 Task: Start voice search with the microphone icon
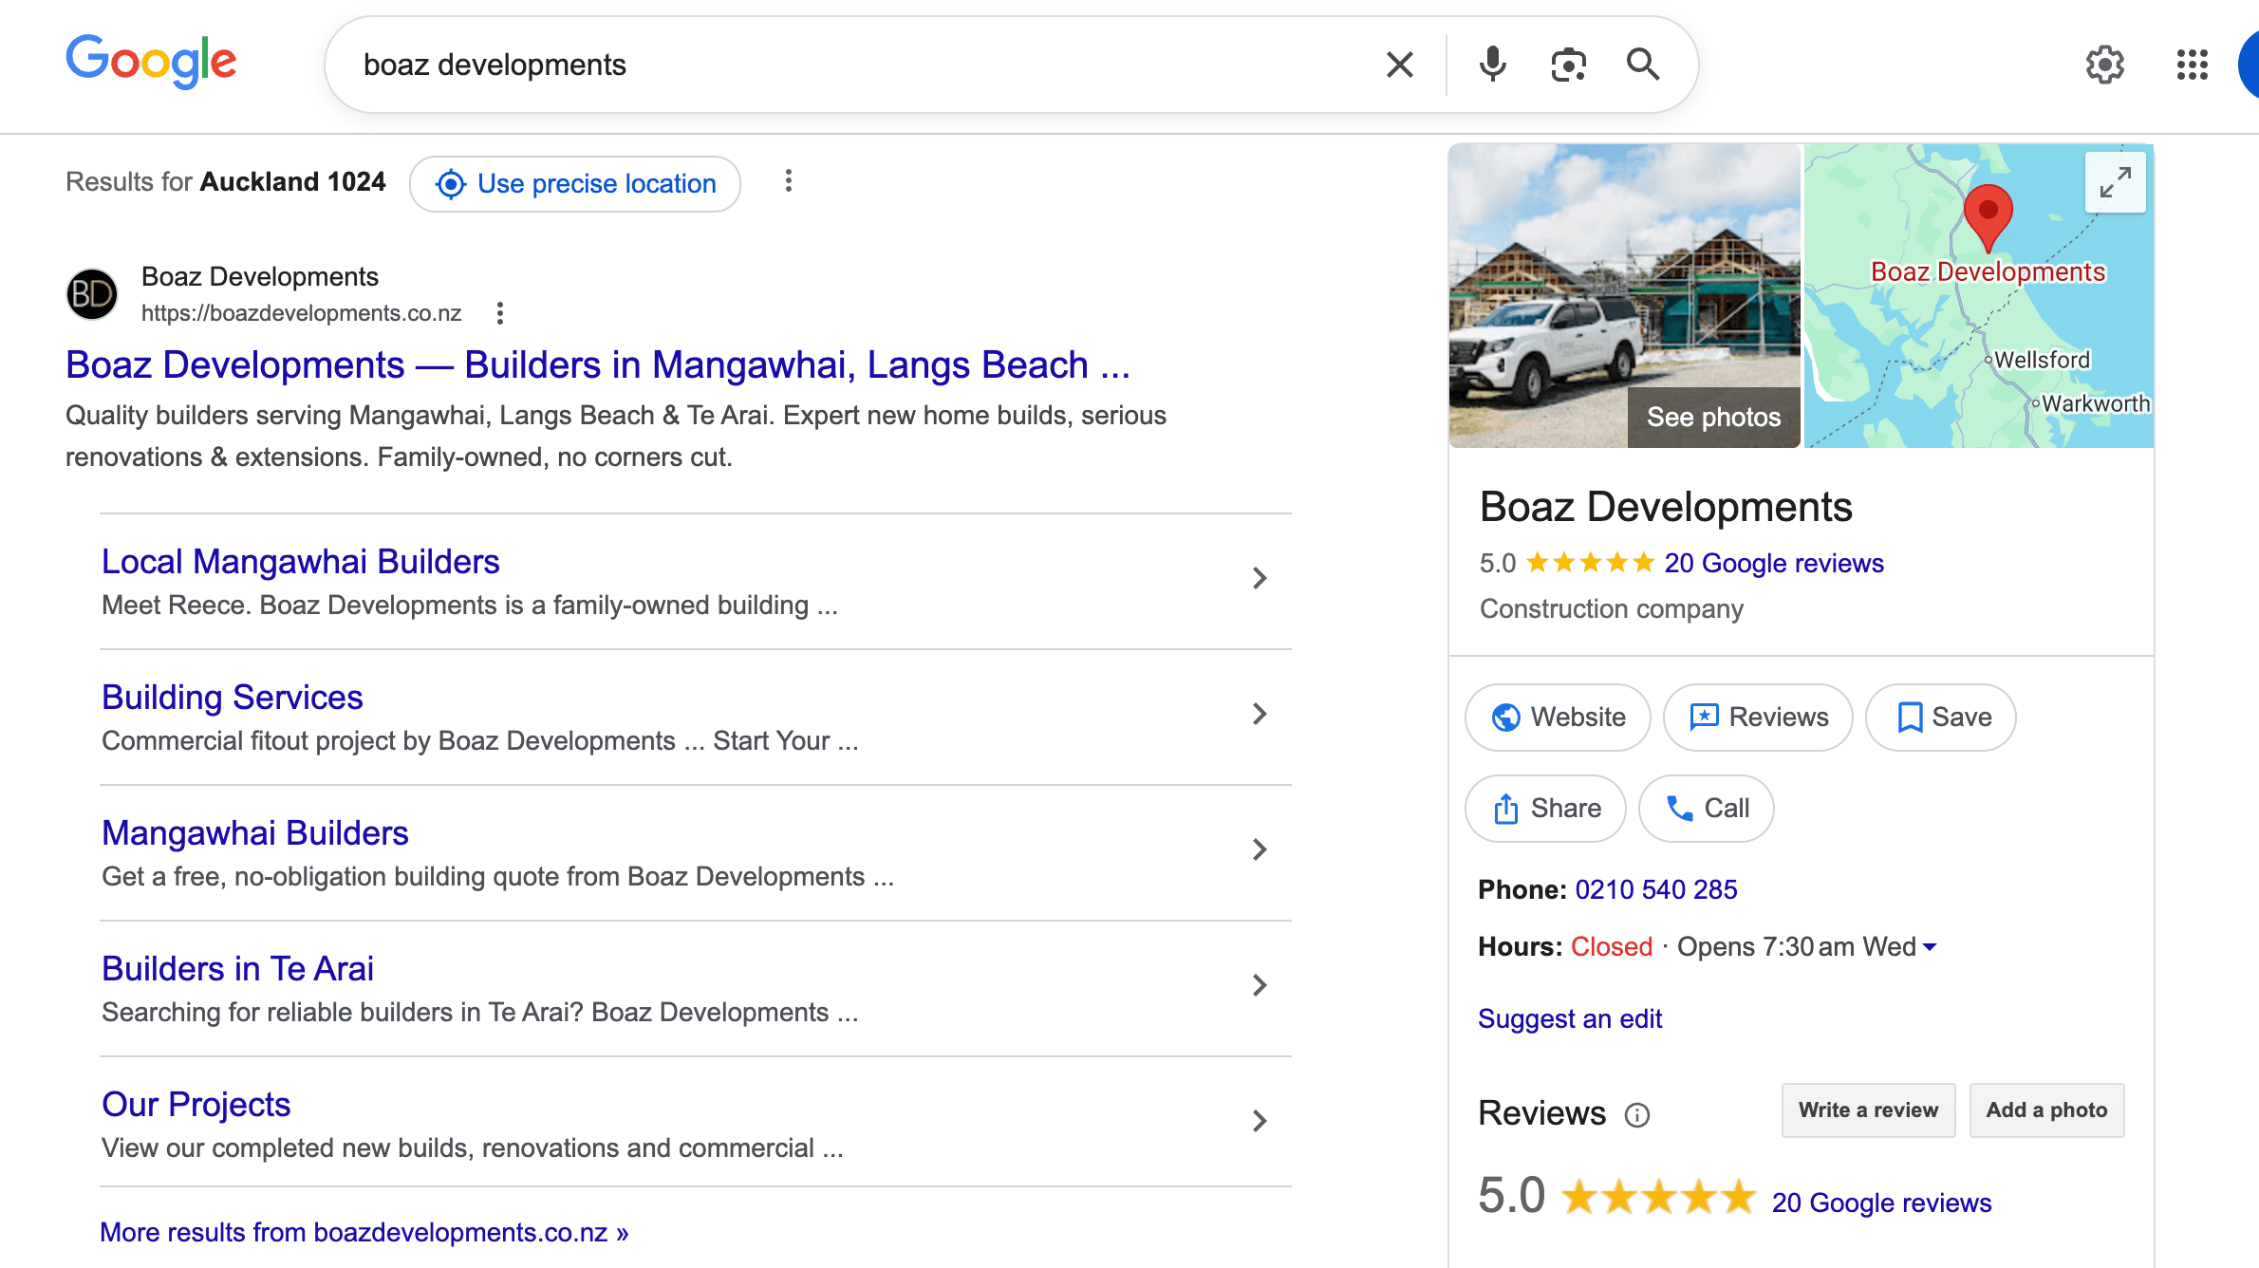coord(1492,65)
